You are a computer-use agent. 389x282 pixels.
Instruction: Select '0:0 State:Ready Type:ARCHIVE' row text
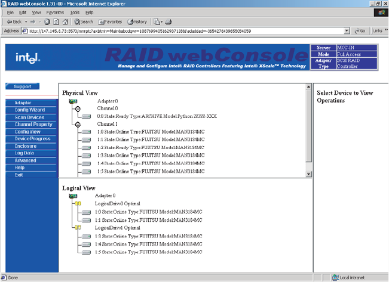[x=157, y=116]
